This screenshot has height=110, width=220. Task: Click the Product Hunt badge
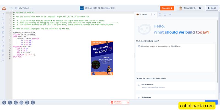click(x=120, y=102)
